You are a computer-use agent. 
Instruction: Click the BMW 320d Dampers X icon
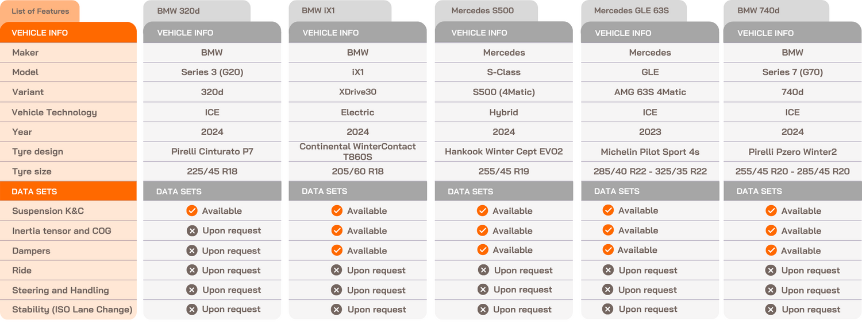(x=192, y=250)
